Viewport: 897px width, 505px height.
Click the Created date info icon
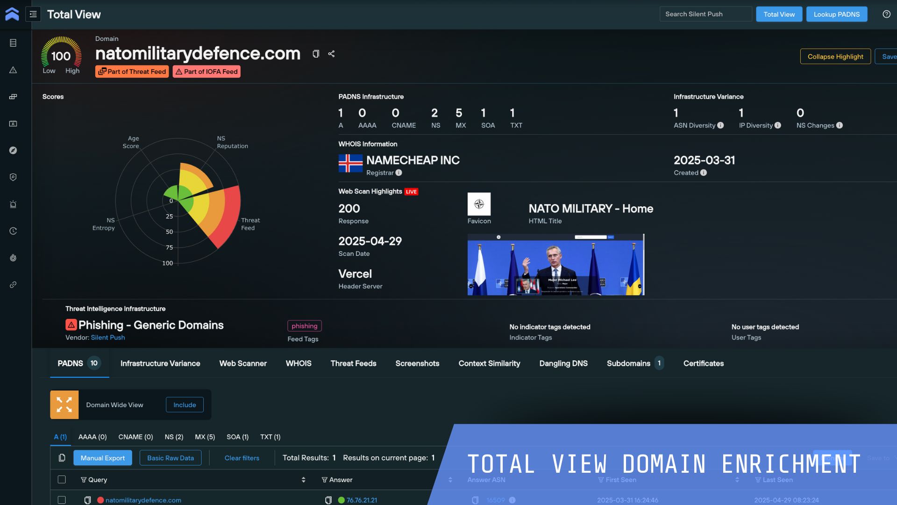(x=704, y=173)
